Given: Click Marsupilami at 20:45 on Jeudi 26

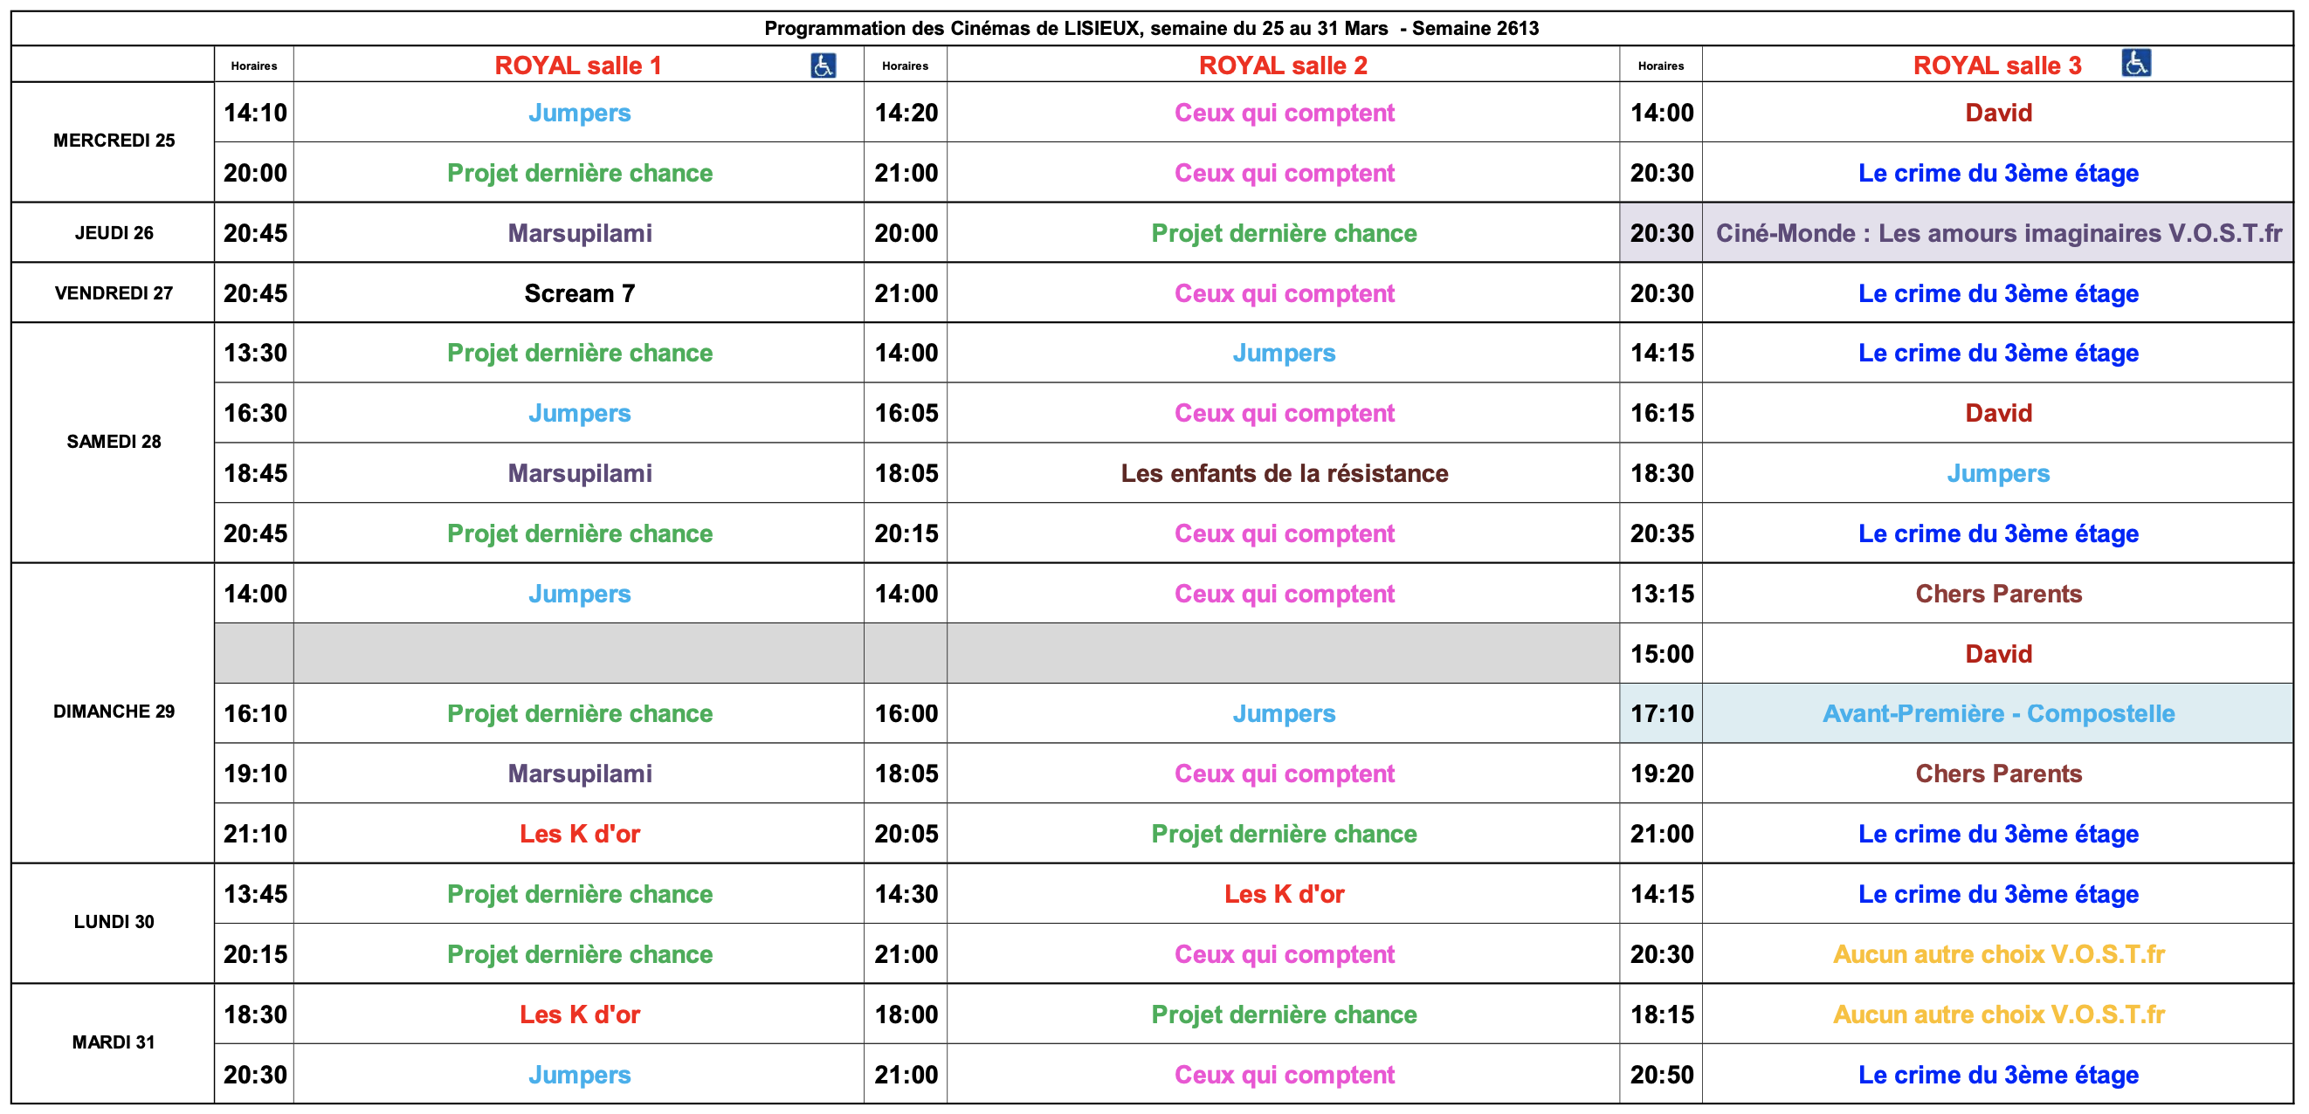Looking at the screenshot, I should 579,233.
